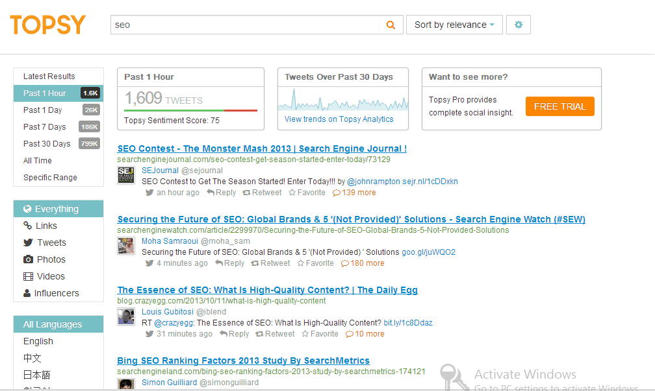Image resolution: width=655 pixels, height=391 pixels.
Task: Favorite Moha Samraoui tweet
Action: point(315,263)
